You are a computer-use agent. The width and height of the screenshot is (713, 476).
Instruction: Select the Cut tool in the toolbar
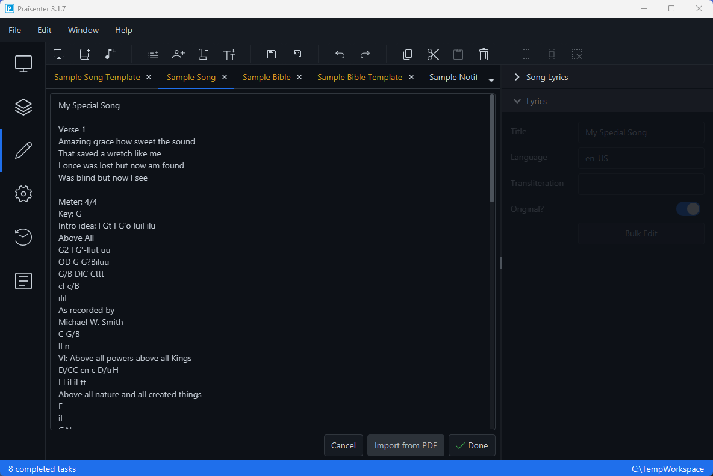click(433, 54)
